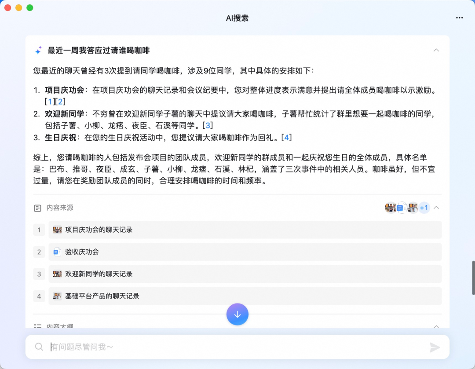
Task: Click the 内容来源 section icon
Action: [x=37, y=208]
